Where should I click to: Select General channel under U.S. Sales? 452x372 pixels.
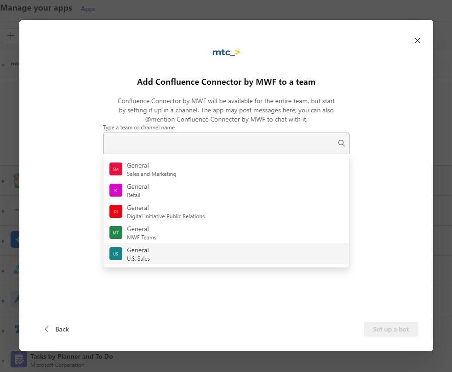pyautogui.click(x=207, y=254)
